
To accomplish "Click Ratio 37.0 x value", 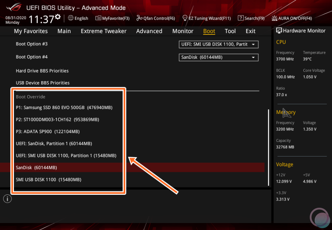I will [x=281, y=95].
